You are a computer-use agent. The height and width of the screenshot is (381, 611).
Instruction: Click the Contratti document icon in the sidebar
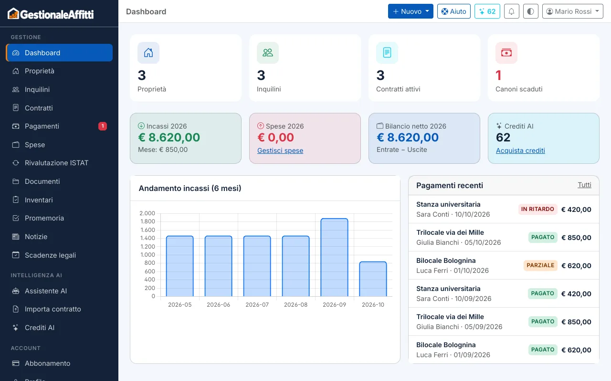tap(16, 108)
